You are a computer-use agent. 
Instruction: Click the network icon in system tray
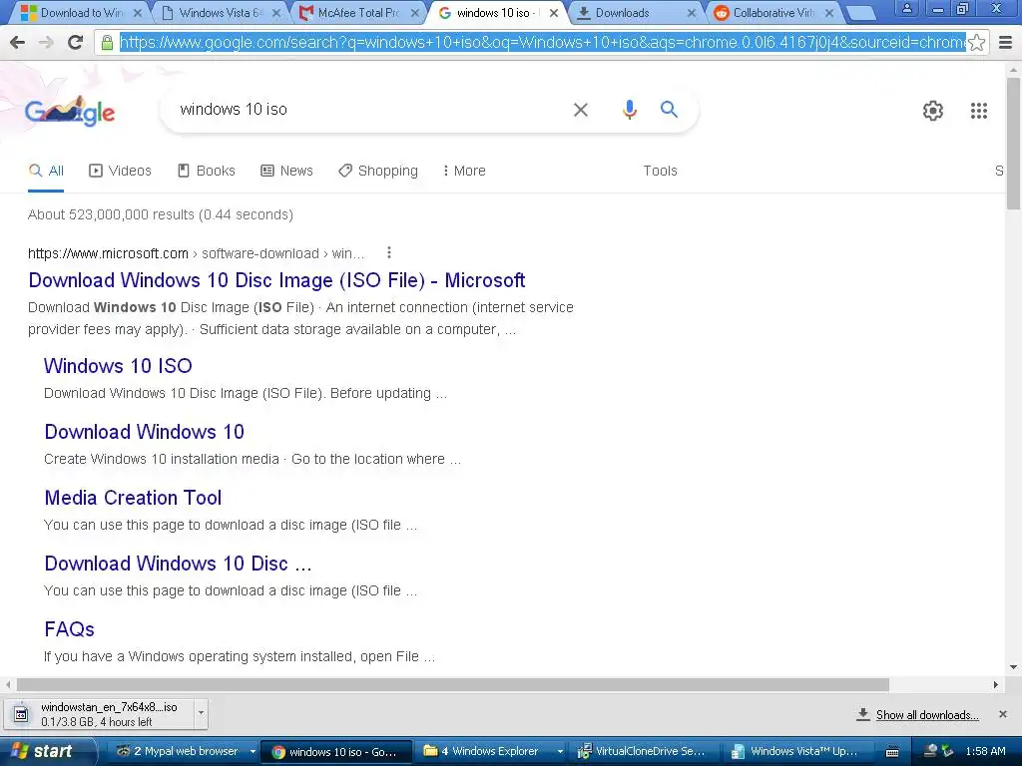tap(931, 751)
